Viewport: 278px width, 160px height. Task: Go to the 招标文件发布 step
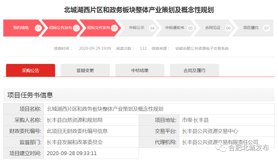click(98, 28)
